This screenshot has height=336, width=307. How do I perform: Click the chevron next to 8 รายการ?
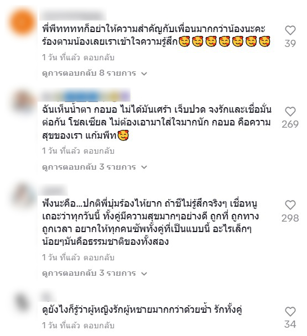(144, 73)
